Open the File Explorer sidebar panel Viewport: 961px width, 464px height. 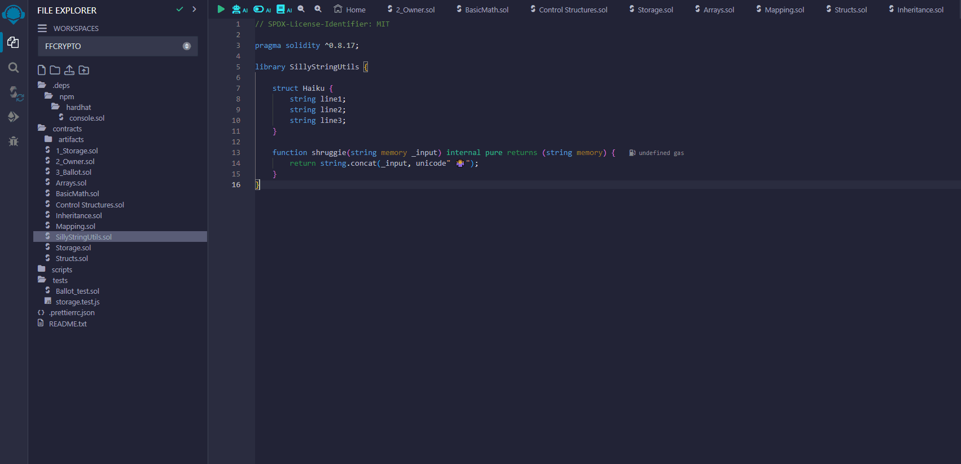pyautogui.click(x=14, y=43)
